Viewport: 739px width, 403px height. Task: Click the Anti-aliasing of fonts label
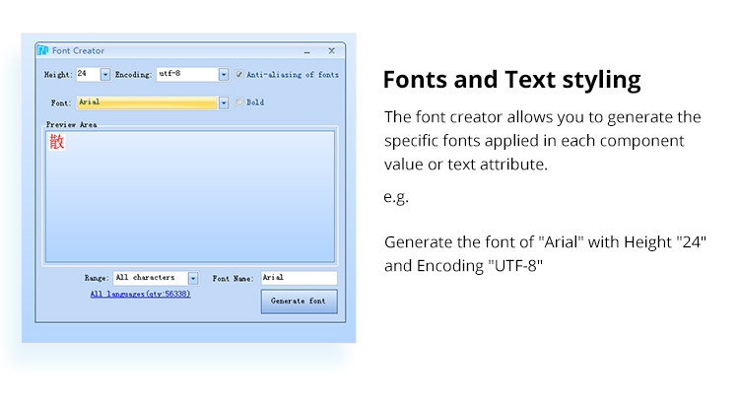pos(293,75)
